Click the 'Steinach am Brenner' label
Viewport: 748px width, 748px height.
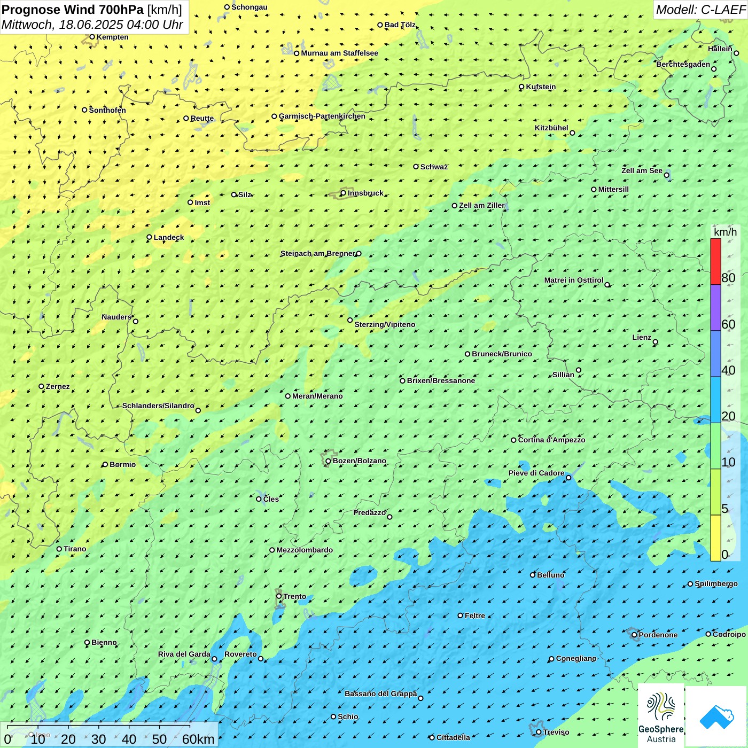pos(317,253)
